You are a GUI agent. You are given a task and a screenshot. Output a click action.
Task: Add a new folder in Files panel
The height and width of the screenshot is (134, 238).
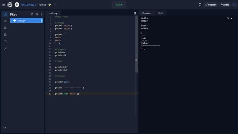(37, 14)
